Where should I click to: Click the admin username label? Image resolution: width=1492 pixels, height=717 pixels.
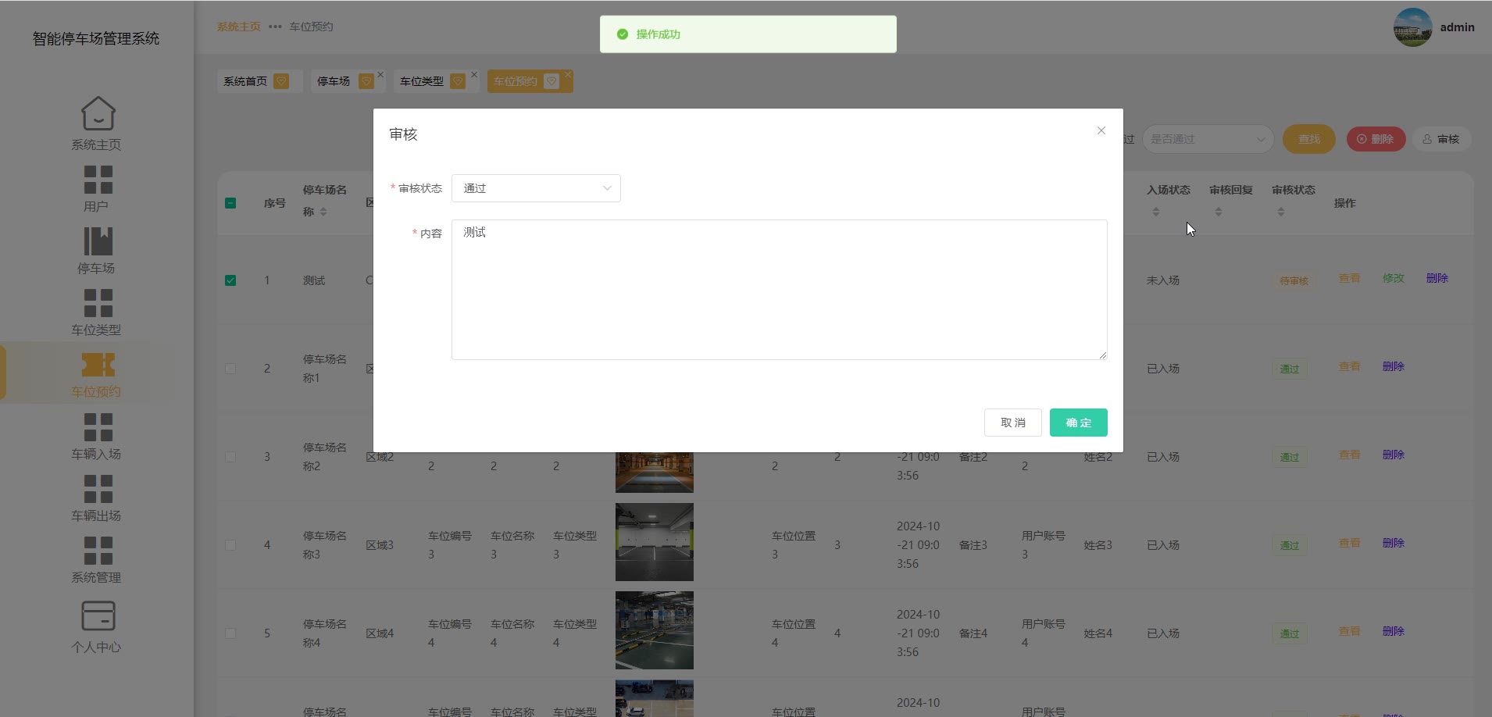[1458, 27]
